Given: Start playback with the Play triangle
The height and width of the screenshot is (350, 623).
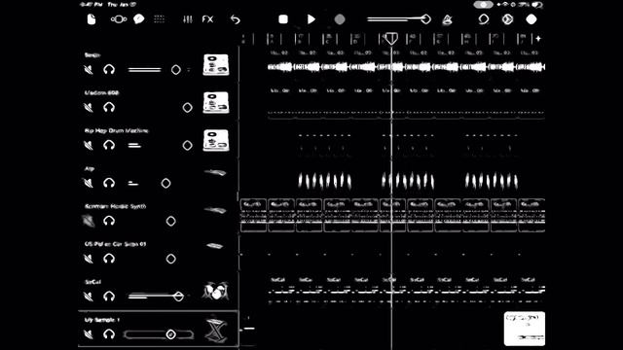Looking at the screenshot, I should 311,19.
